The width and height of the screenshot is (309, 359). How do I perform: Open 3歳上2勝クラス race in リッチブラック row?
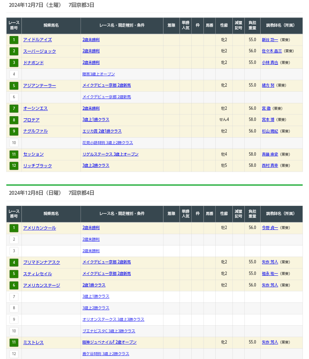click(96, 166)
